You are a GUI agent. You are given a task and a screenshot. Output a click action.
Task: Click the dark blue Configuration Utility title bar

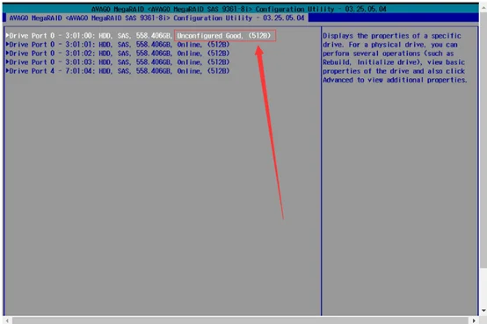(240, 18)
